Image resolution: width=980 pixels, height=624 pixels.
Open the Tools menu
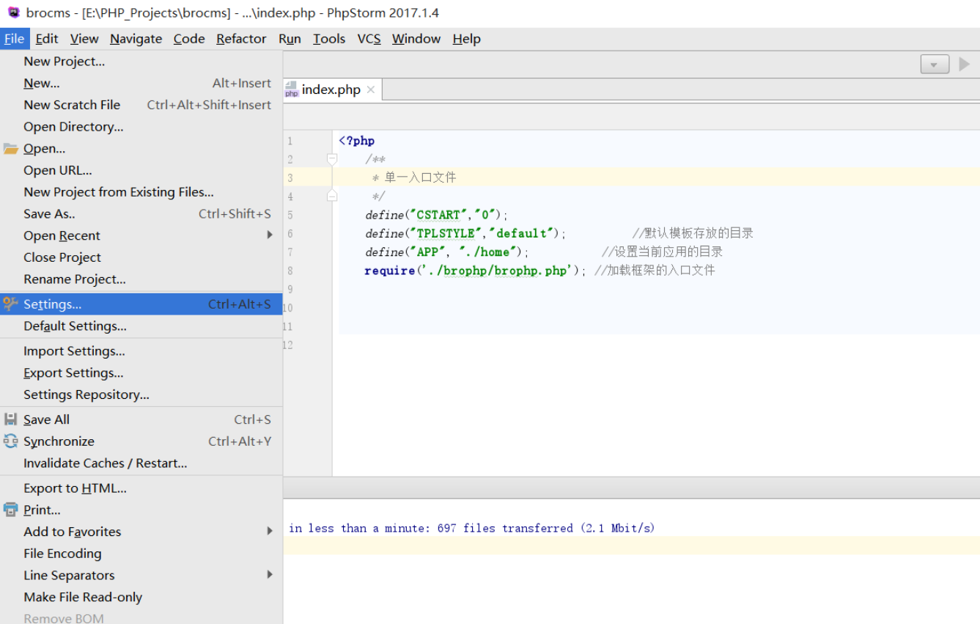329,39
